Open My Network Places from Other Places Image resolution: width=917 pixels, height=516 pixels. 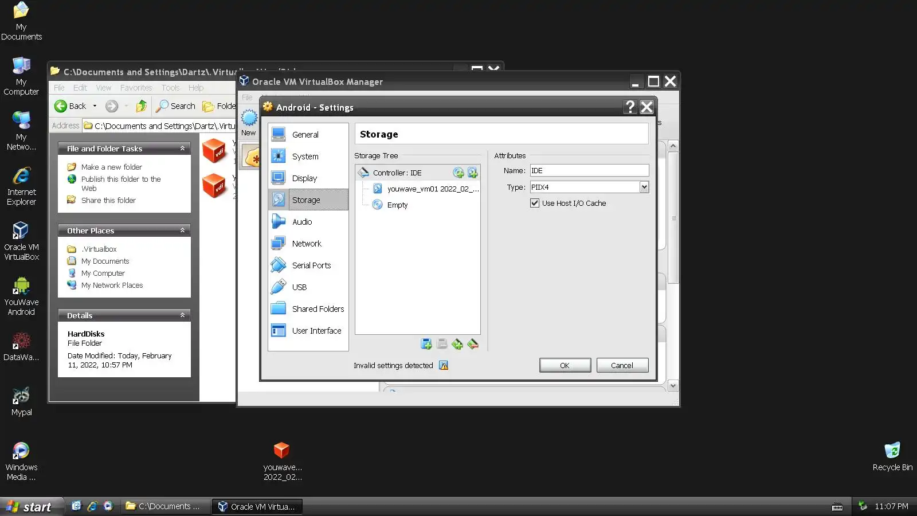[x=112, y=285]
